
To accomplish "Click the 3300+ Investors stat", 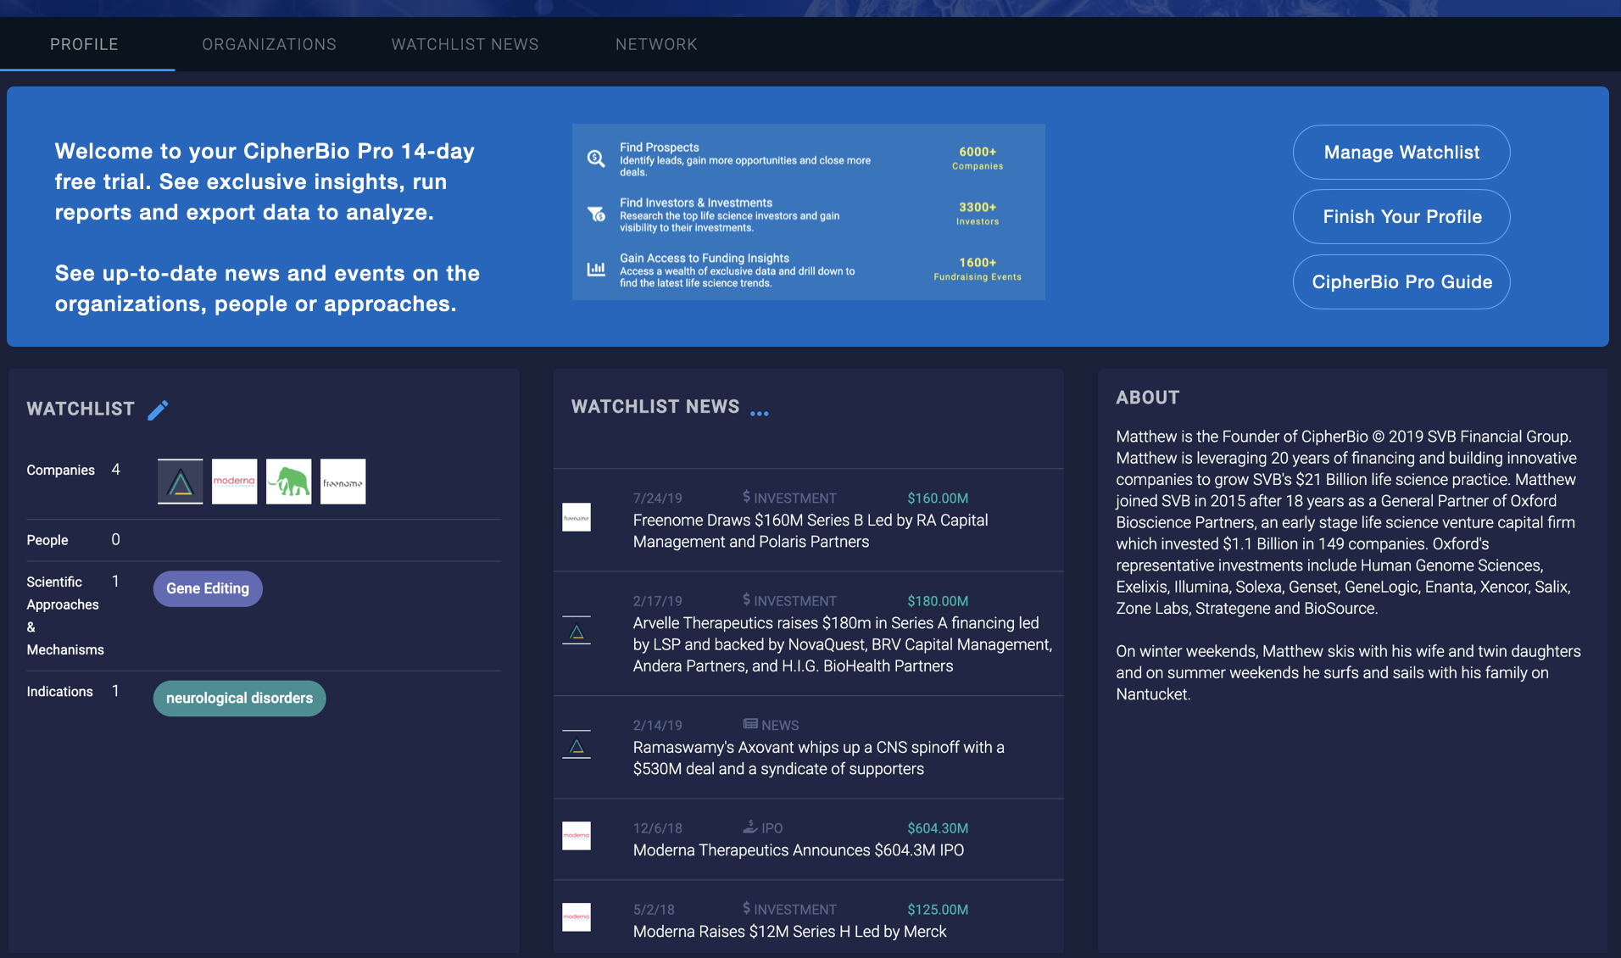I will coord(978,213).
